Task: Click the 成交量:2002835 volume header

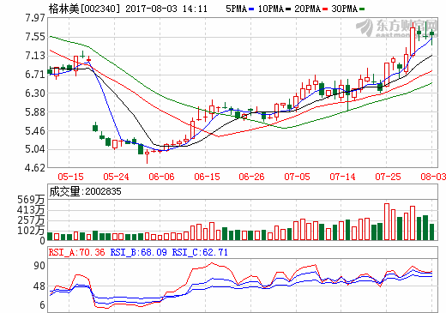Action: tap(85, 191)
